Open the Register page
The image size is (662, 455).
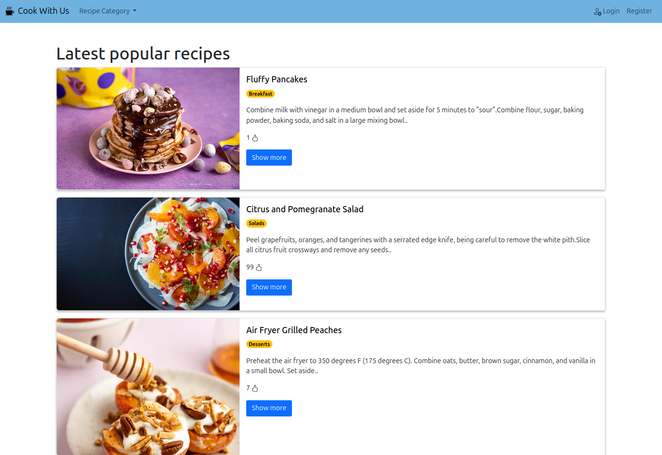point(639,11)
